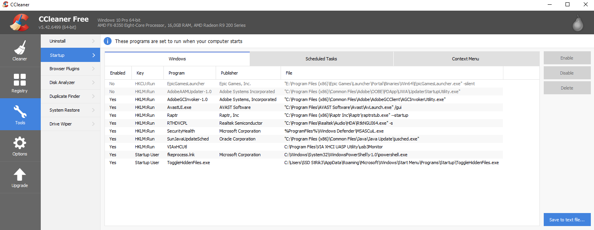Expand the Browser Plugins chevron
594x230 pixels.
(x=93, y=69)
